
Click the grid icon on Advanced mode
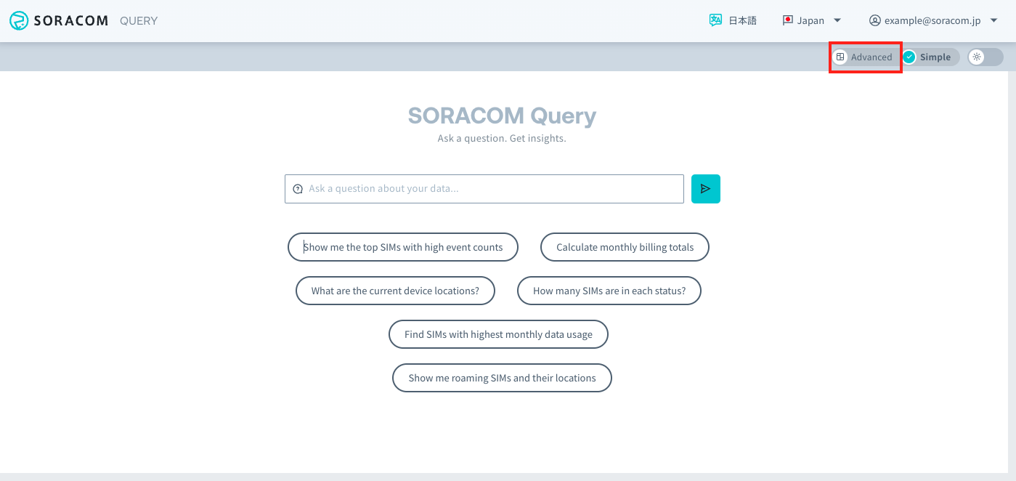pyautogui.click(x=842, y=56)
